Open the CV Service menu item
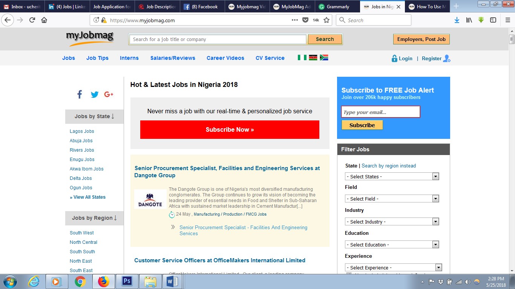This screenshot has width=515, height=289. pos(270,58)
